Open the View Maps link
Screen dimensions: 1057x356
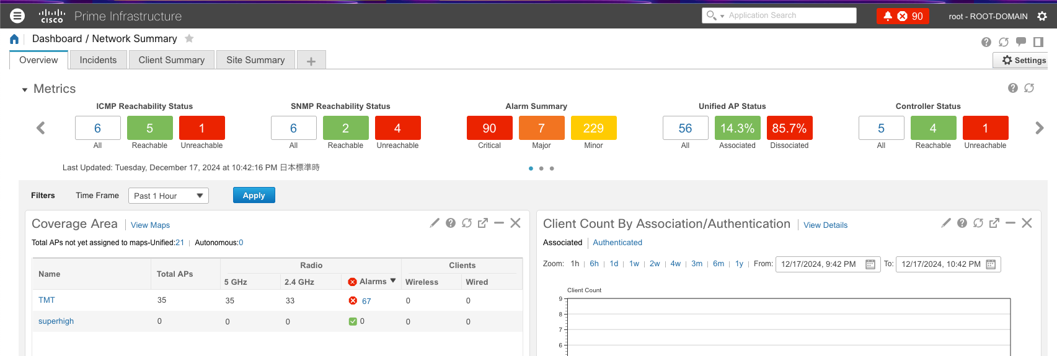tap(150, 225)
